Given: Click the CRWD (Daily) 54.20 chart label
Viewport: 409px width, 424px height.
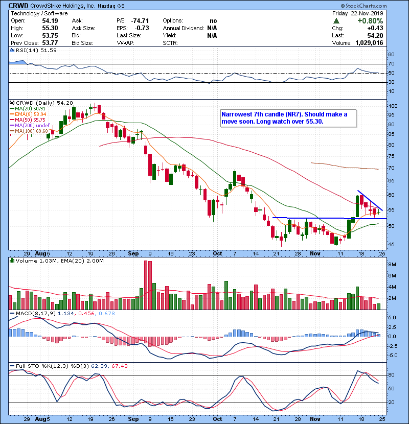Looking at the screenshot, I should (44, 103).
